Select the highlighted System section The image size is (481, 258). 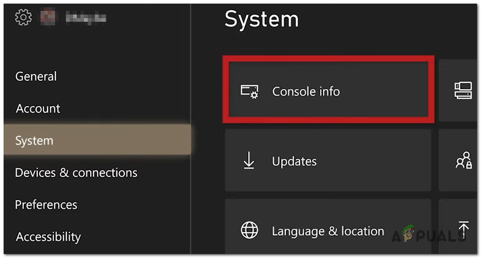(x=34, y=141)
